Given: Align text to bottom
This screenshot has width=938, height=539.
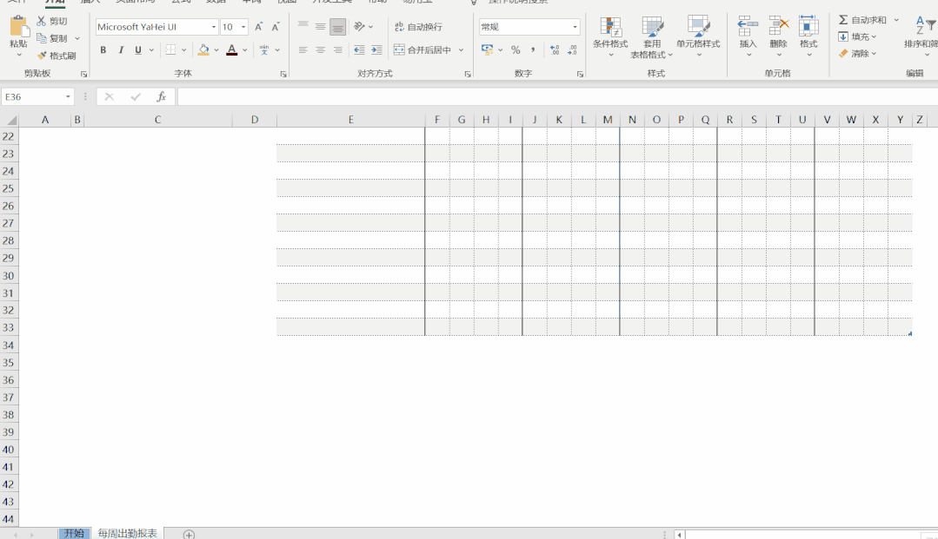Looking at the screenshot, I should 337,26.
